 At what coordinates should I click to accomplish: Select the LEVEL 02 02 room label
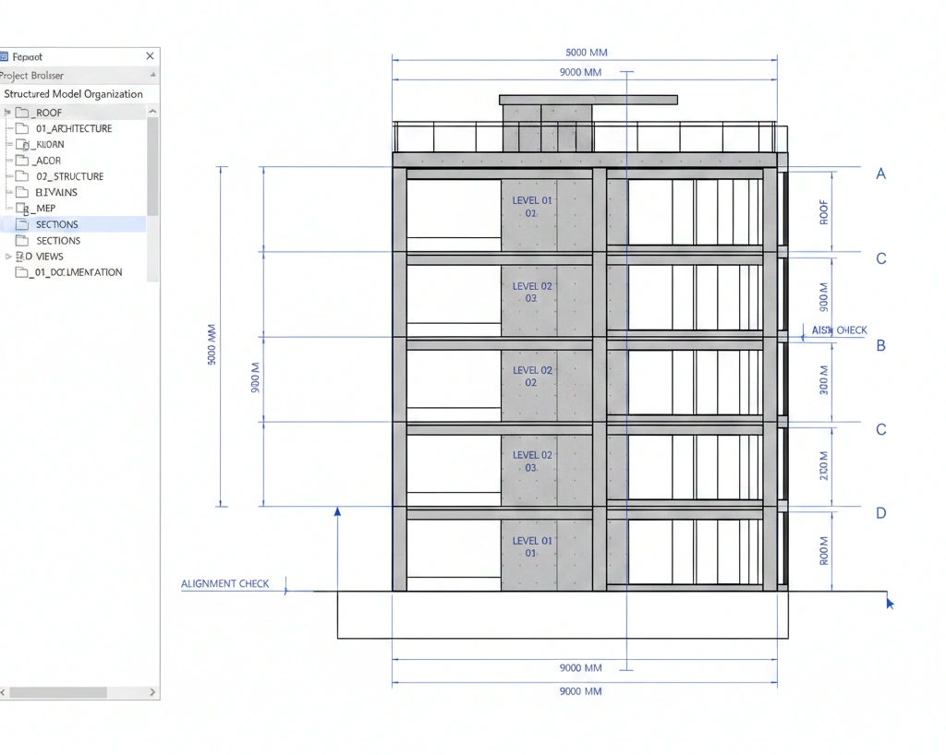[x=531, y=377]
